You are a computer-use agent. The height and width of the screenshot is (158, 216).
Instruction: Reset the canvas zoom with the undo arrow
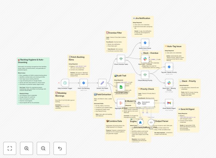(60, 148)
